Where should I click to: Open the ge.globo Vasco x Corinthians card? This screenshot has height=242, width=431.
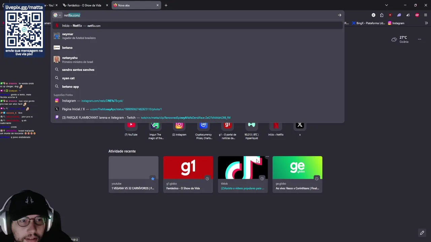(x=297, y=174)
